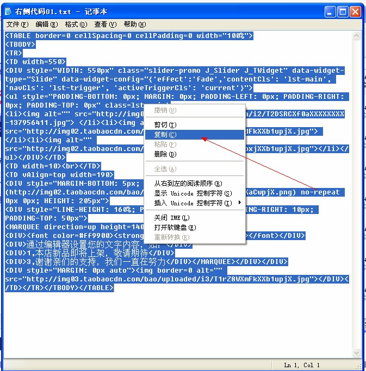Click the line 3,谢谢亲们的支持 text

coord(146,262)
